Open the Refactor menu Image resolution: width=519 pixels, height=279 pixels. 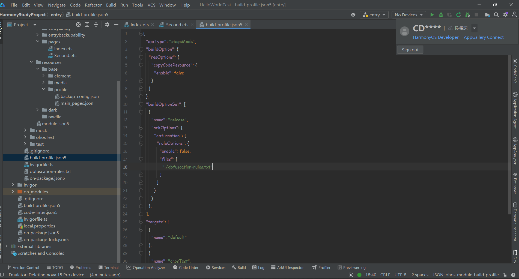pos(93,5)
